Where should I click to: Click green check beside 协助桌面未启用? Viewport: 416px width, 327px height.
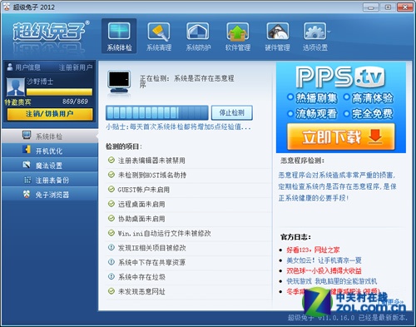click(111, 218)
